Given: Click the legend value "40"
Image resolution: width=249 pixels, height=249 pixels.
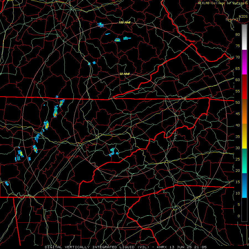Looking at the screenshot, I should pyautogui.click(x=238, y=125).
